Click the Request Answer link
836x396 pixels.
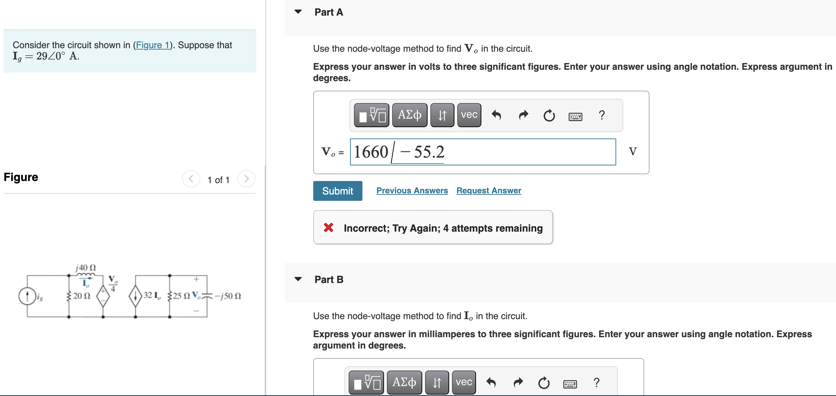point(488,191)
